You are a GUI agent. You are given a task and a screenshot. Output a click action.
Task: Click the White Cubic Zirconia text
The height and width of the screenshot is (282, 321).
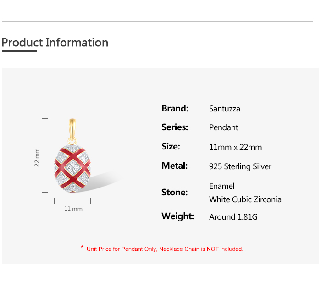click(245, 199)
